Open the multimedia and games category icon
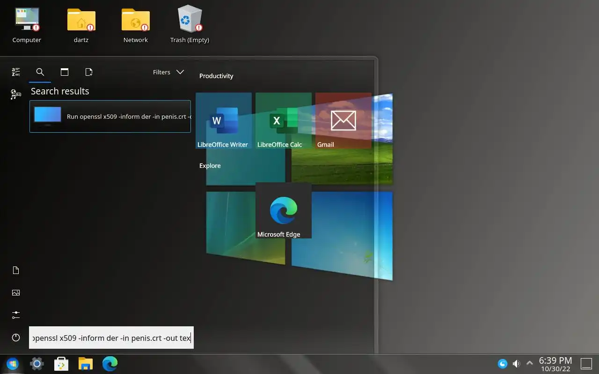This screenshot has width=599, height=374. [x=16, y=94]
